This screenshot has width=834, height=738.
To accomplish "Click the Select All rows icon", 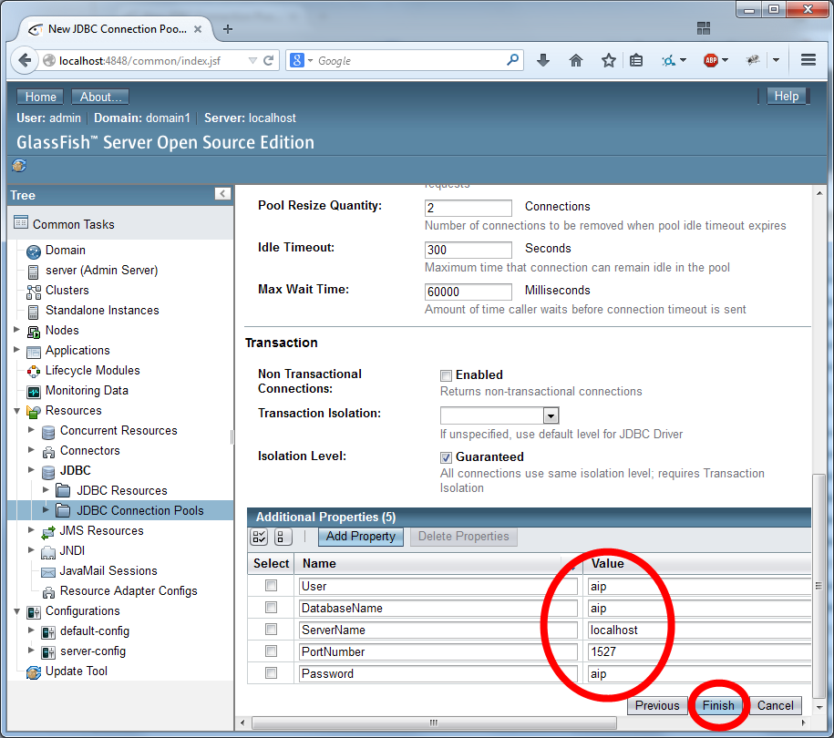I will pos(258,537).
